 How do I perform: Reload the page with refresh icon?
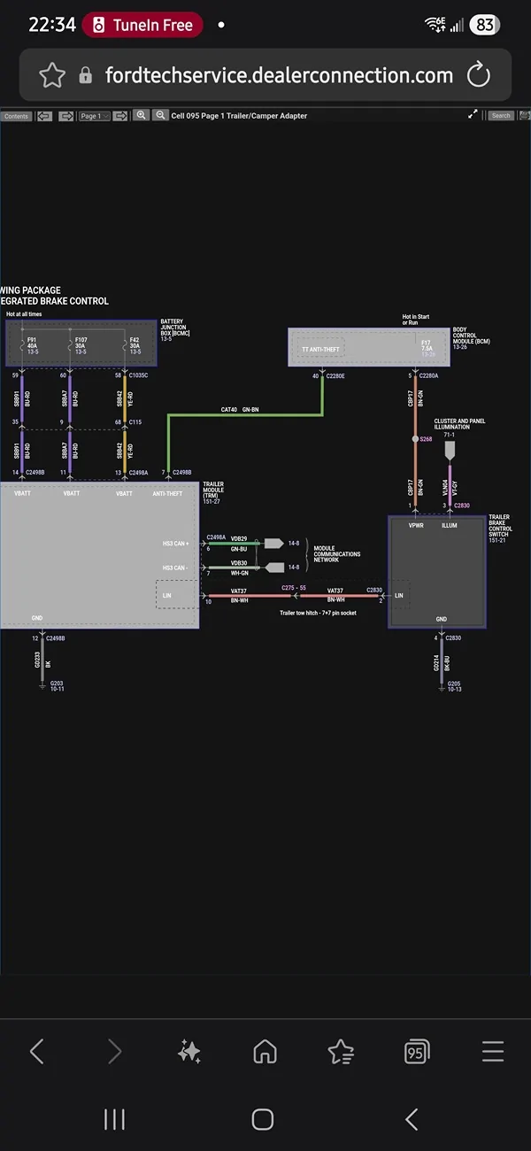point(478,75)
